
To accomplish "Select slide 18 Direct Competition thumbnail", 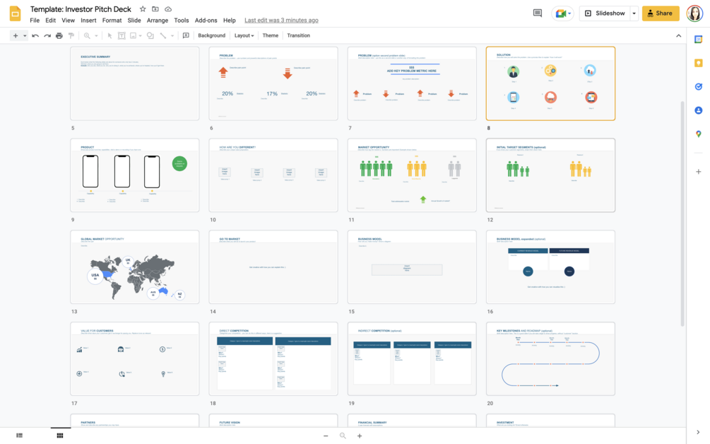I will [x=273, y=359].
